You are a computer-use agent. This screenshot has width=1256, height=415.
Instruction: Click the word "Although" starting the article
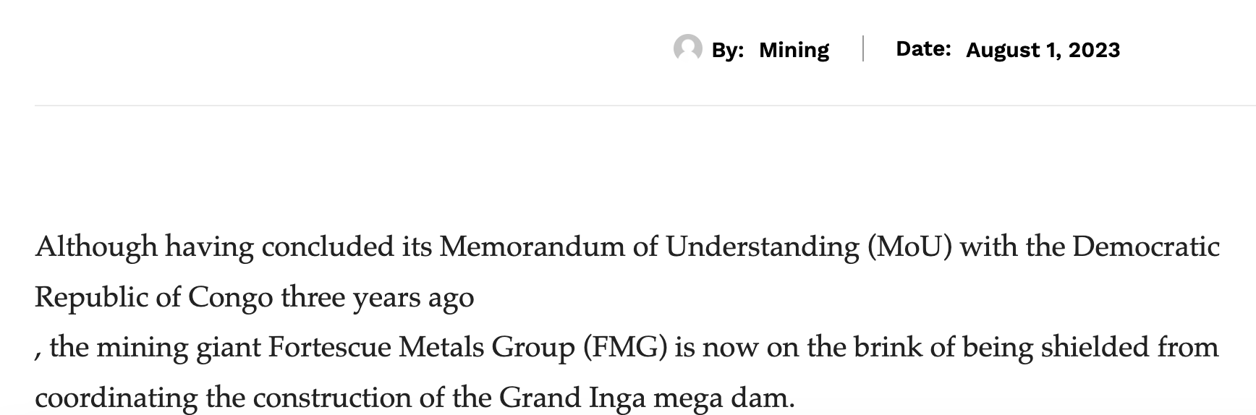96,247
